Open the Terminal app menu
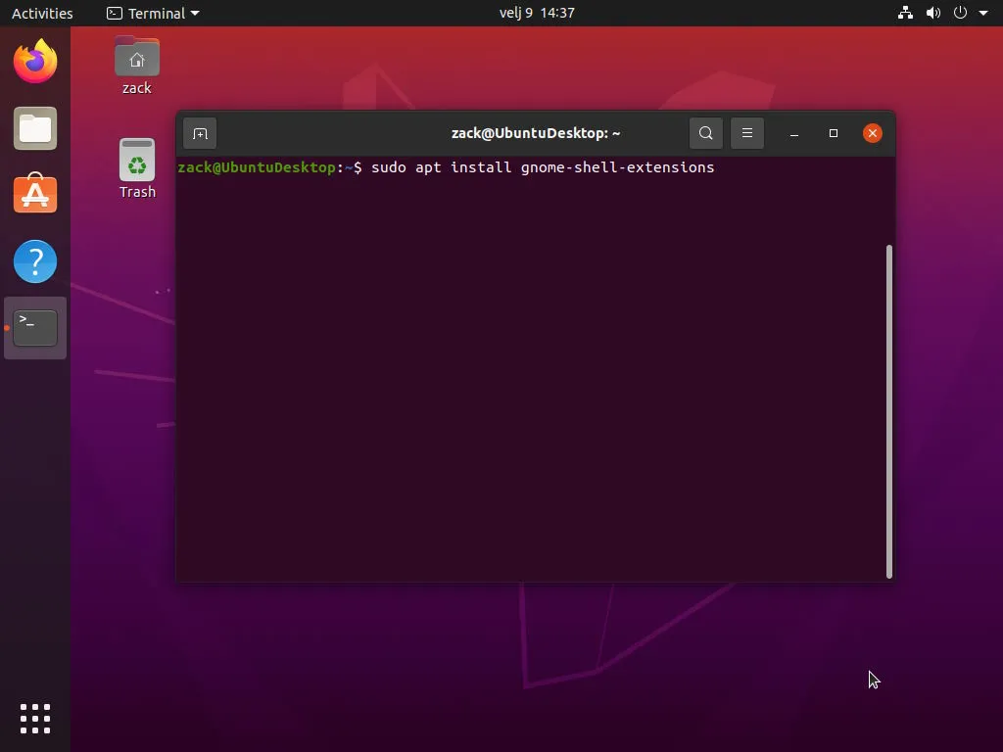 (x=153, y=13)
